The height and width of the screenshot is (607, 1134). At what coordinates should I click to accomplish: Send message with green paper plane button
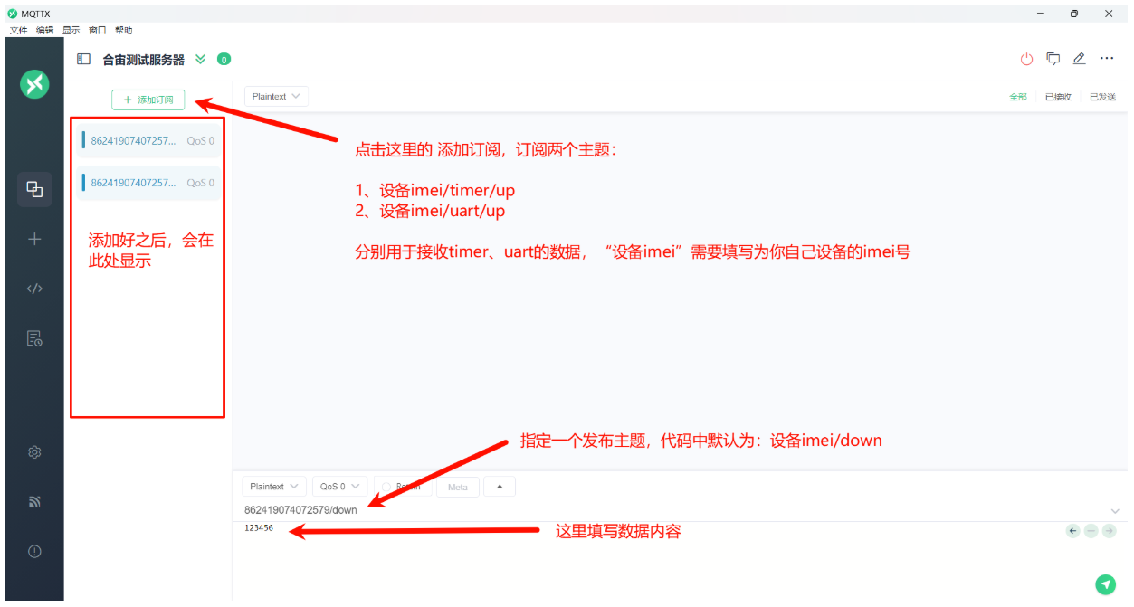[1105, 584]
